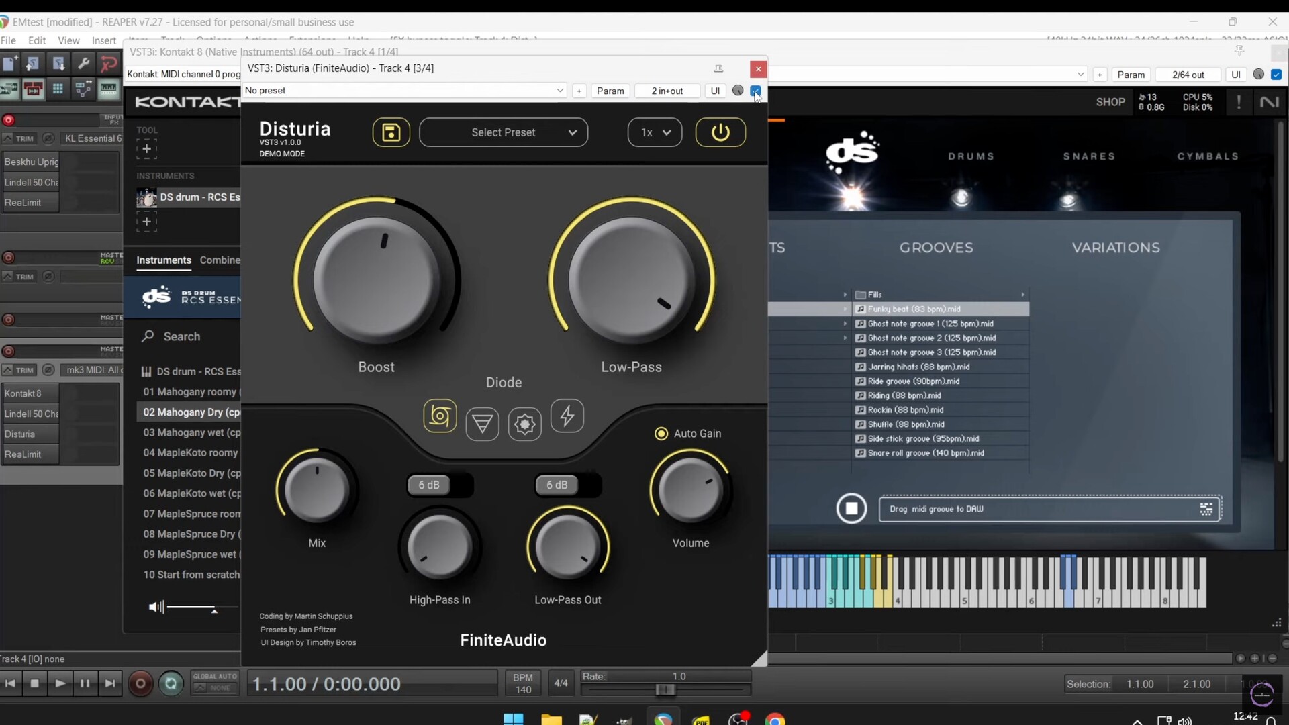Click the 2 in+out routing button
Screen dimensions: 1289x725
click(x=667, y=91)
